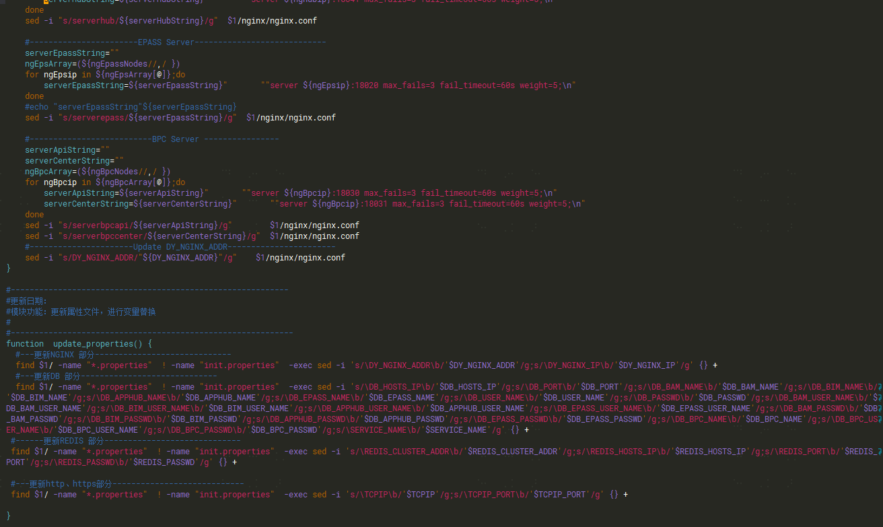Click find command containing DB_HOSTS_IP

444,409
